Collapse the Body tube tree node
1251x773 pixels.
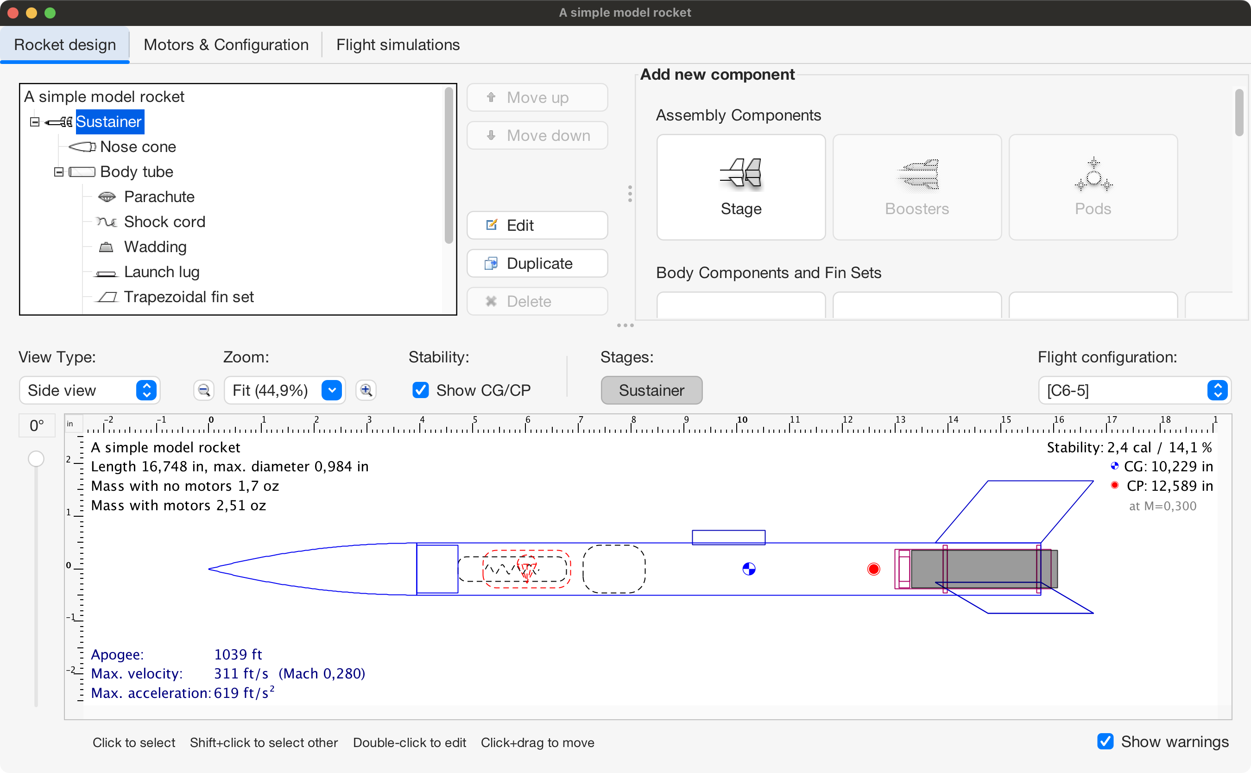[x=59, y=172]
